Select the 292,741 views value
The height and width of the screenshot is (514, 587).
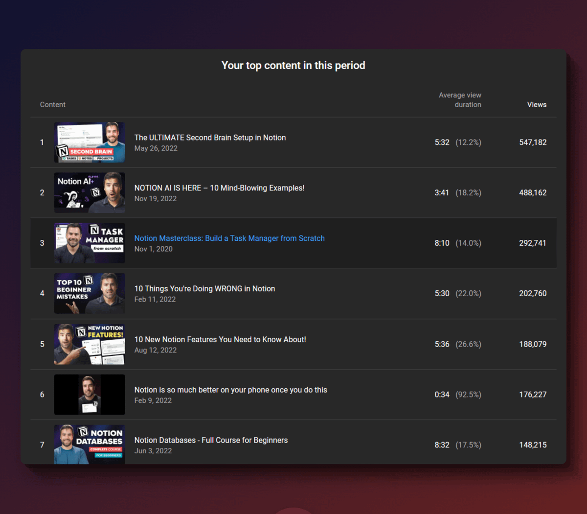click(533, 243)
